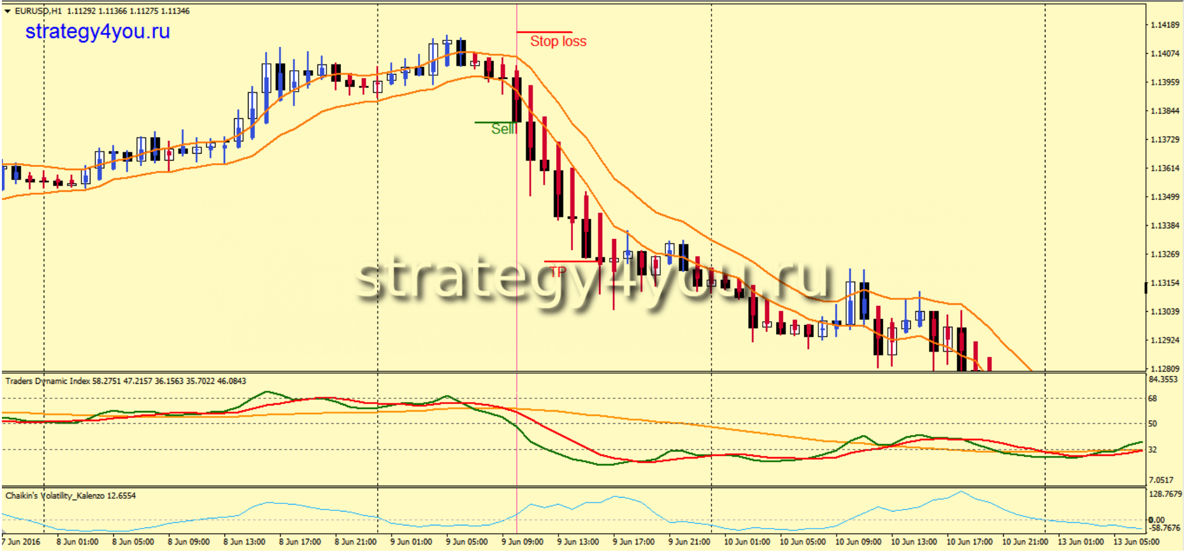Select the red Stop loss text label
1184x552 pixels.
(x=558, y=42)
